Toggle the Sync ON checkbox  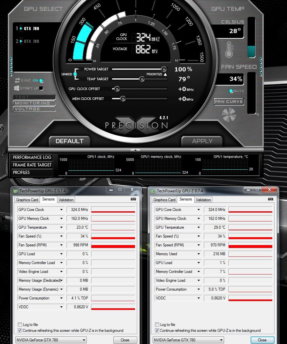(x=41, y=81)
